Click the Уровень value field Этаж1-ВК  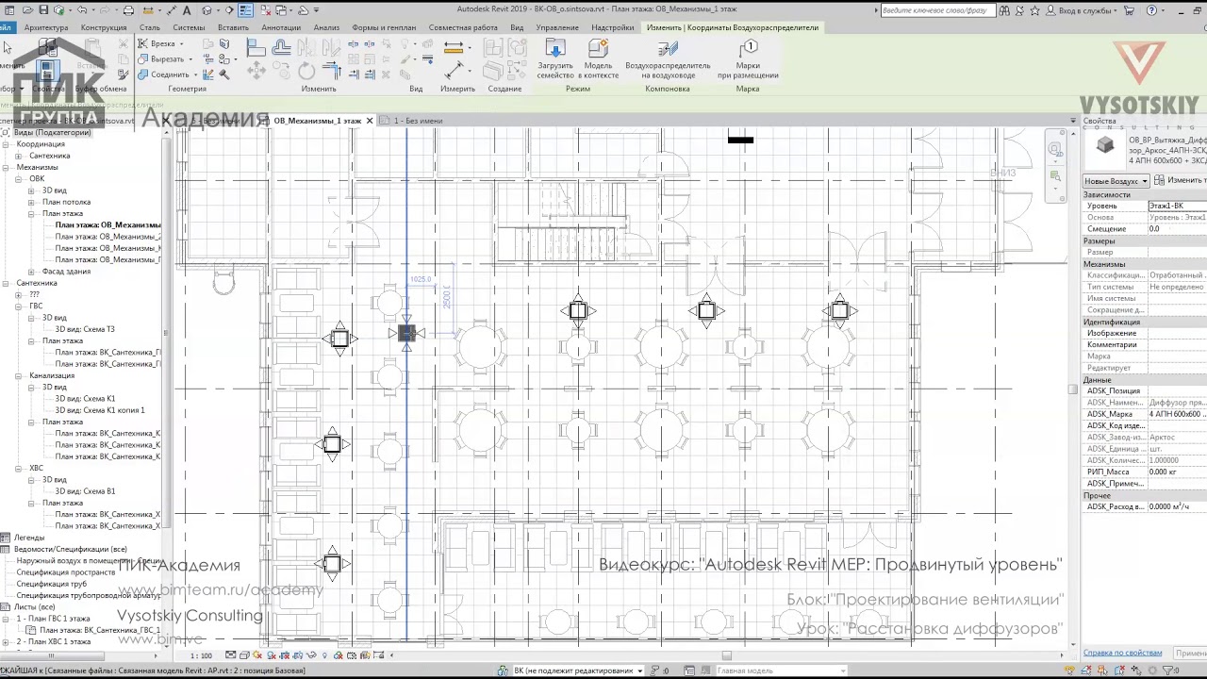tap(1177, 206)
